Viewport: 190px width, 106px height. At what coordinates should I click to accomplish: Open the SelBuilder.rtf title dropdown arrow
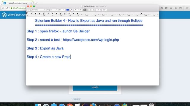coord(106,6)
